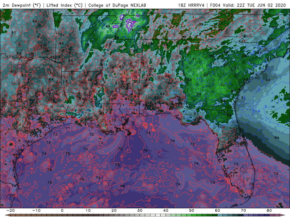The image size is (290, 217).
Task: Click the 50 tick label on the color scale
Action: pyautogui.click(x=192, y=210)
